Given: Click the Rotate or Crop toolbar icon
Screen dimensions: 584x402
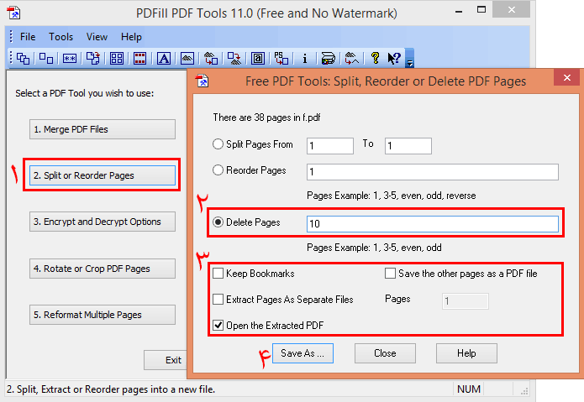Looking at the screenshot, I should coord(93,58).
